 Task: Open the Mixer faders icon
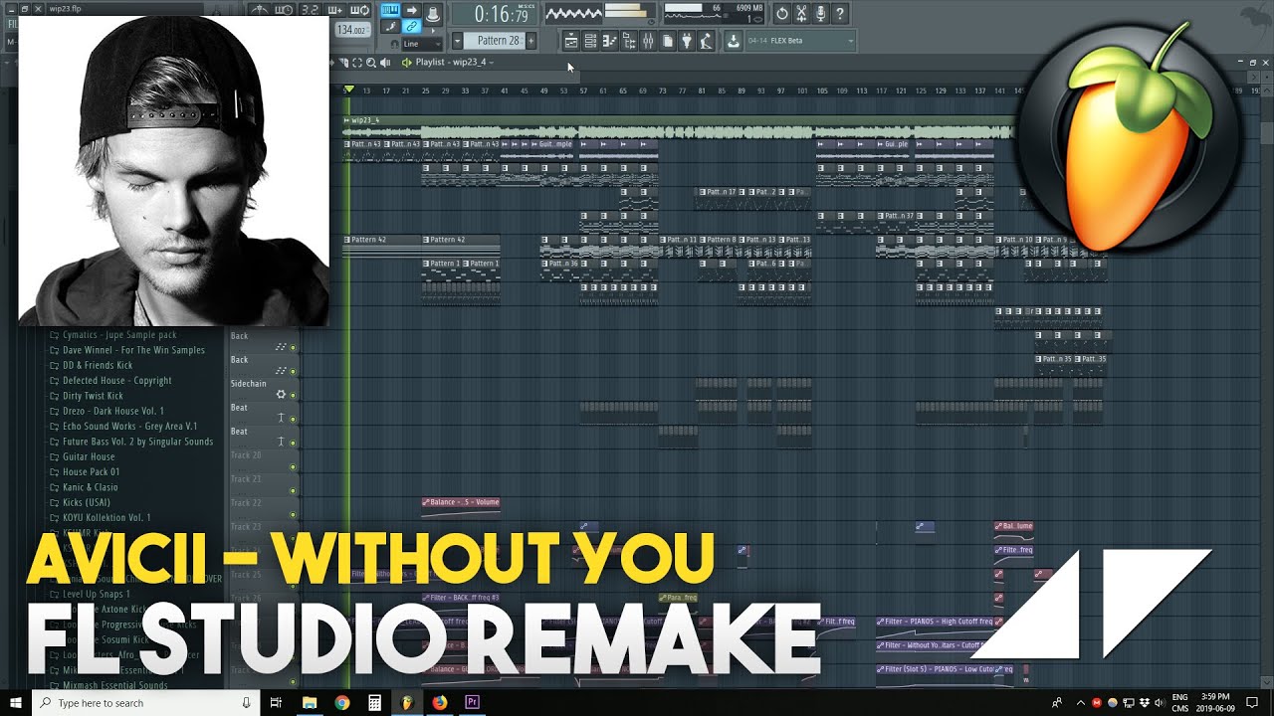click(x=648, y=41)
